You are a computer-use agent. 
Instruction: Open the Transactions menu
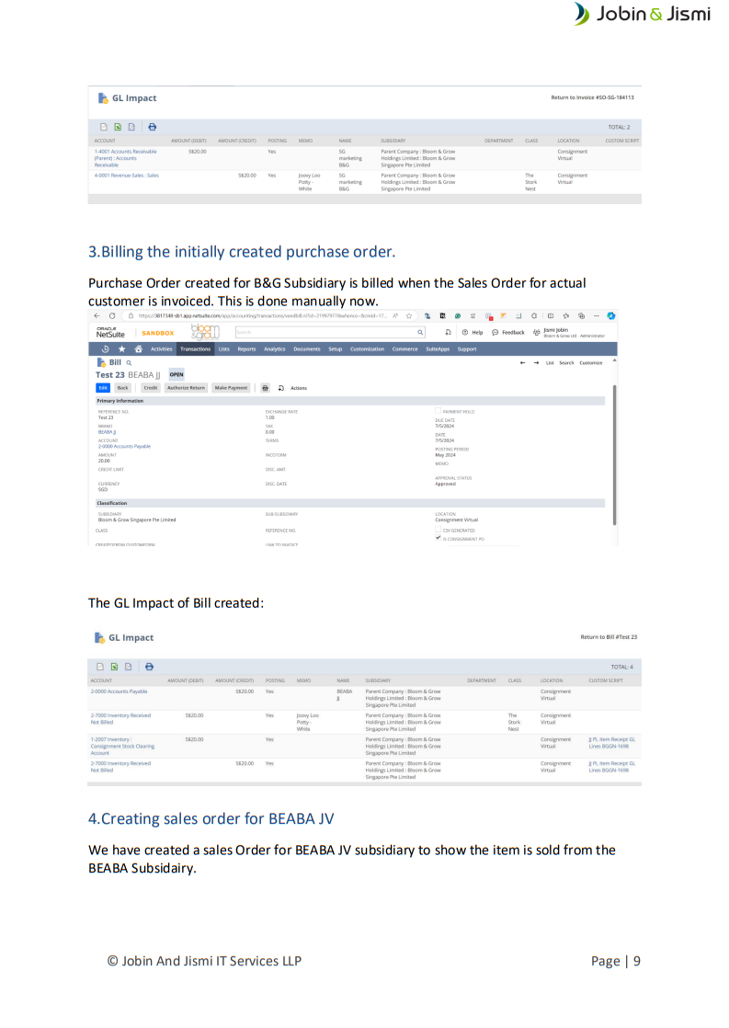[x=196, y=349]
